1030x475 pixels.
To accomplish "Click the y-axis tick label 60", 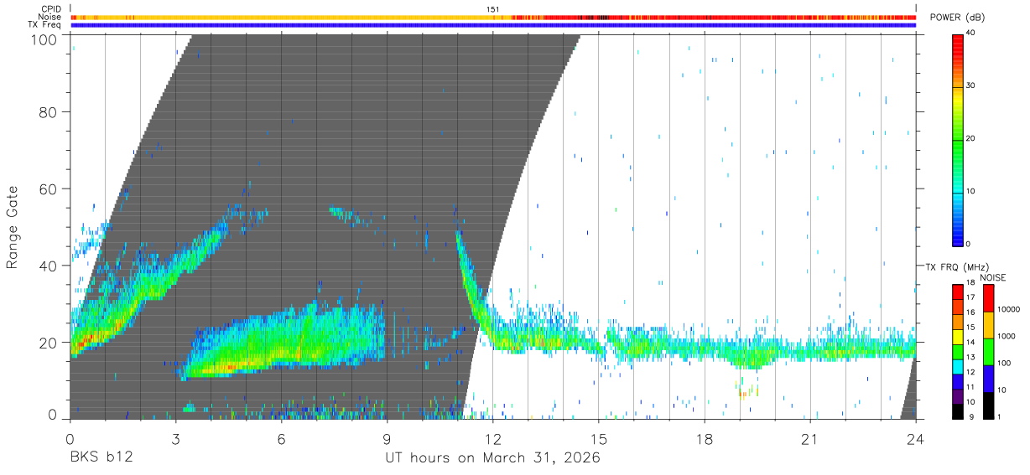I will pyautogui.click(x=49, y=189).
